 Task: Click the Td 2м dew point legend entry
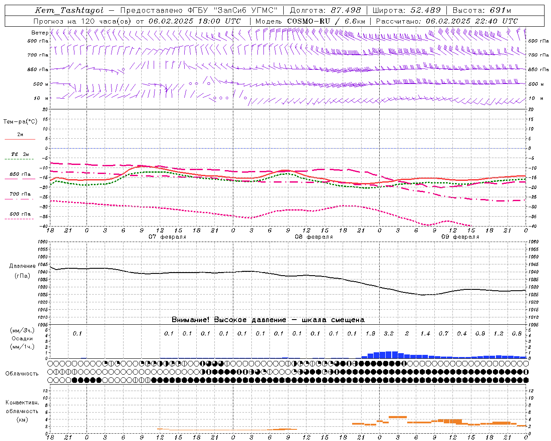coord(20,154)
